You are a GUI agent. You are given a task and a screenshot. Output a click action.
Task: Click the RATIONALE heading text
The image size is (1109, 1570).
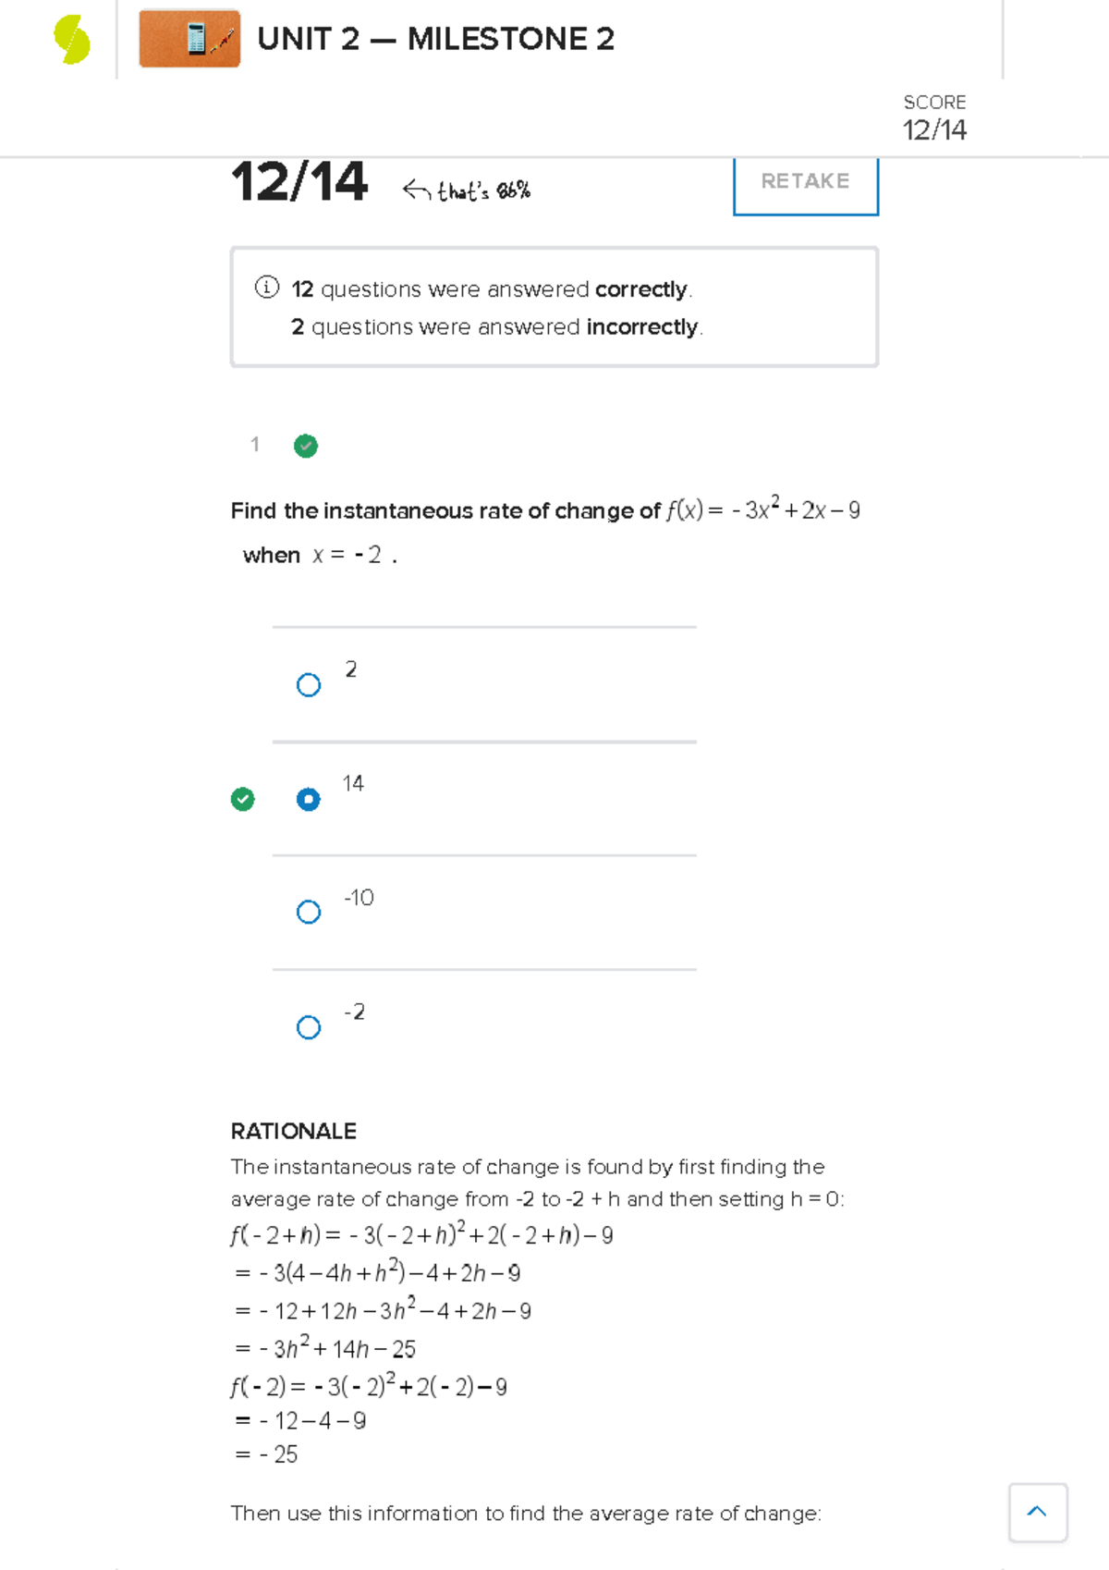coord(293,1131)
